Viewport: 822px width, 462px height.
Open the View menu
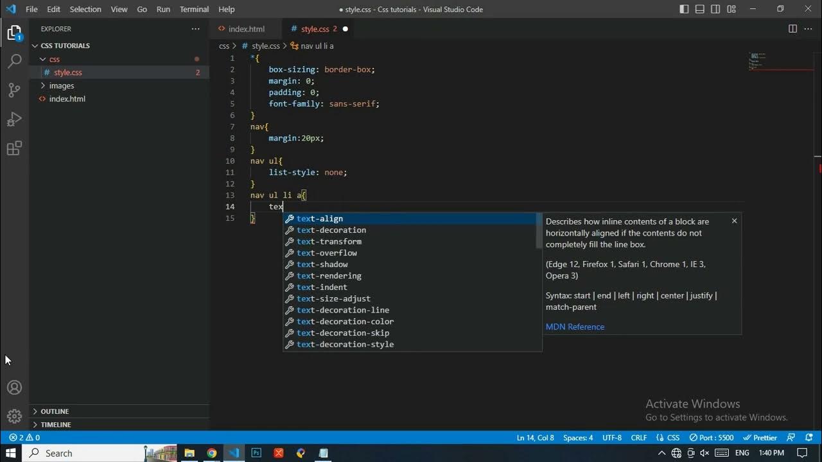click(x=119, y=9)
